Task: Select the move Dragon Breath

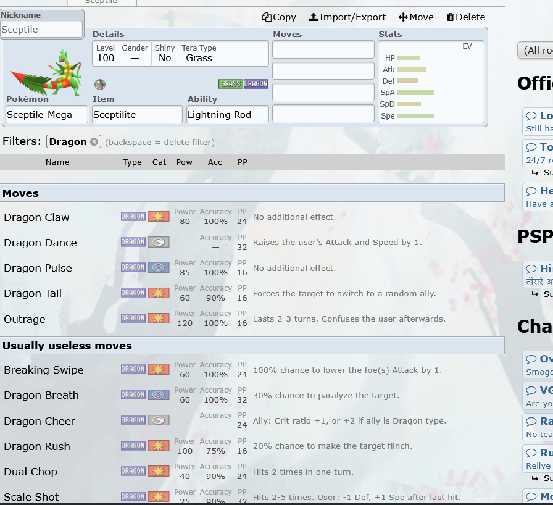Action: (252, 395)
